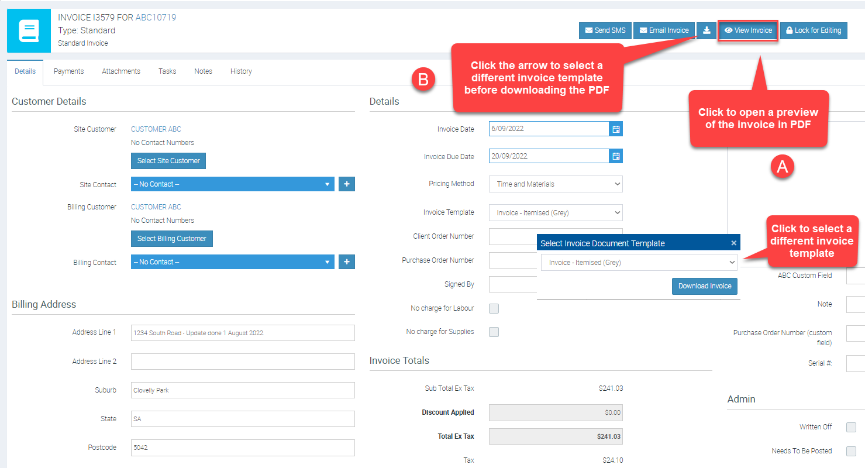The height and width of the screenshot is (468, 865).
Task: Click Email Invoice button
Action: (664, 30)
